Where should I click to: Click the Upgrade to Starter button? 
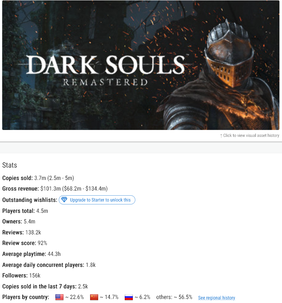(97, 200)
